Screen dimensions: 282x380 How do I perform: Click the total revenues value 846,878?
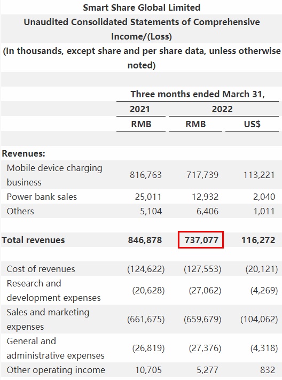(145, 240)
